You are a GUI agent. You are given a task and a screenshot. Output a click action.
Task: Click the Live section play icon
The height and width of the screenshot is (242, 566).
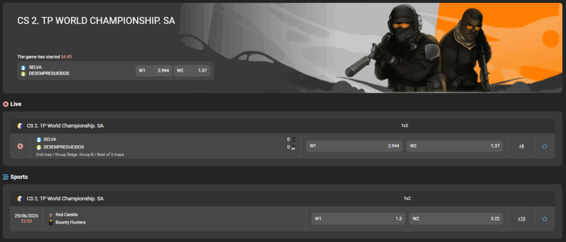[6, 104]
